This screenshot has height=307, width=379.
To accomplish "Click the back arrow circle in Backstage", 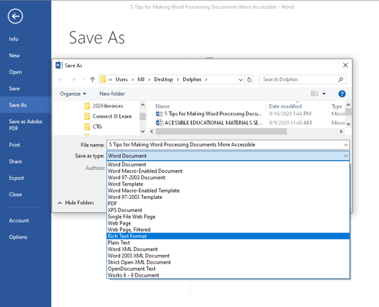I will [x=15, y=16].
